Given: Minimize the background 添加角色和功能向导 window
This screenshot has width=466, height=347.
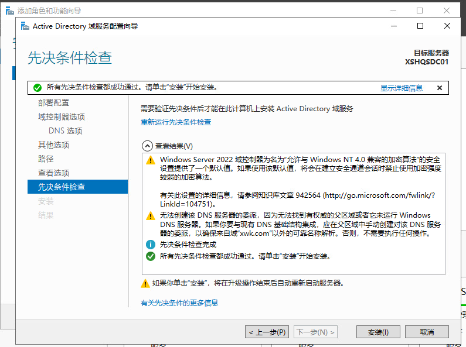Looking at the screenshot, I should (393, 11).
